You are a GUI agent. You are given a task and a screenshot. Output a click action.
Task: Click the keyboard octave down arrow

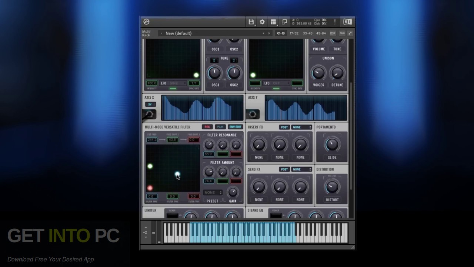coord(146,237)
